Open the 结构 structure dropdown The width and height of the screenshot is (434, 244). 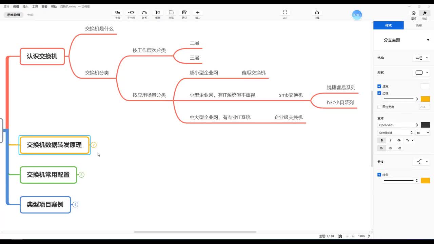tap(422, 58)
